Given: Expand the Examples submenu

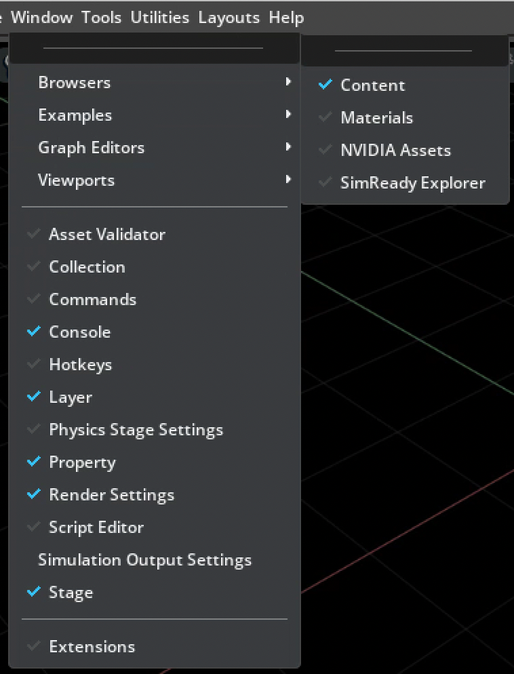Looking at the screenshot, I should point(75,115).
